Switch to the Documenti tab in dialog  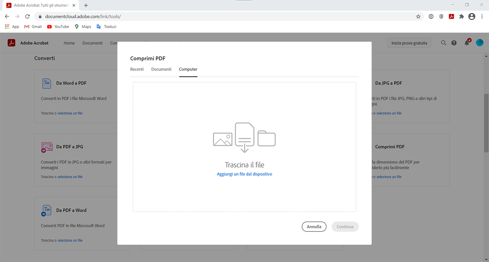point(161,69)
